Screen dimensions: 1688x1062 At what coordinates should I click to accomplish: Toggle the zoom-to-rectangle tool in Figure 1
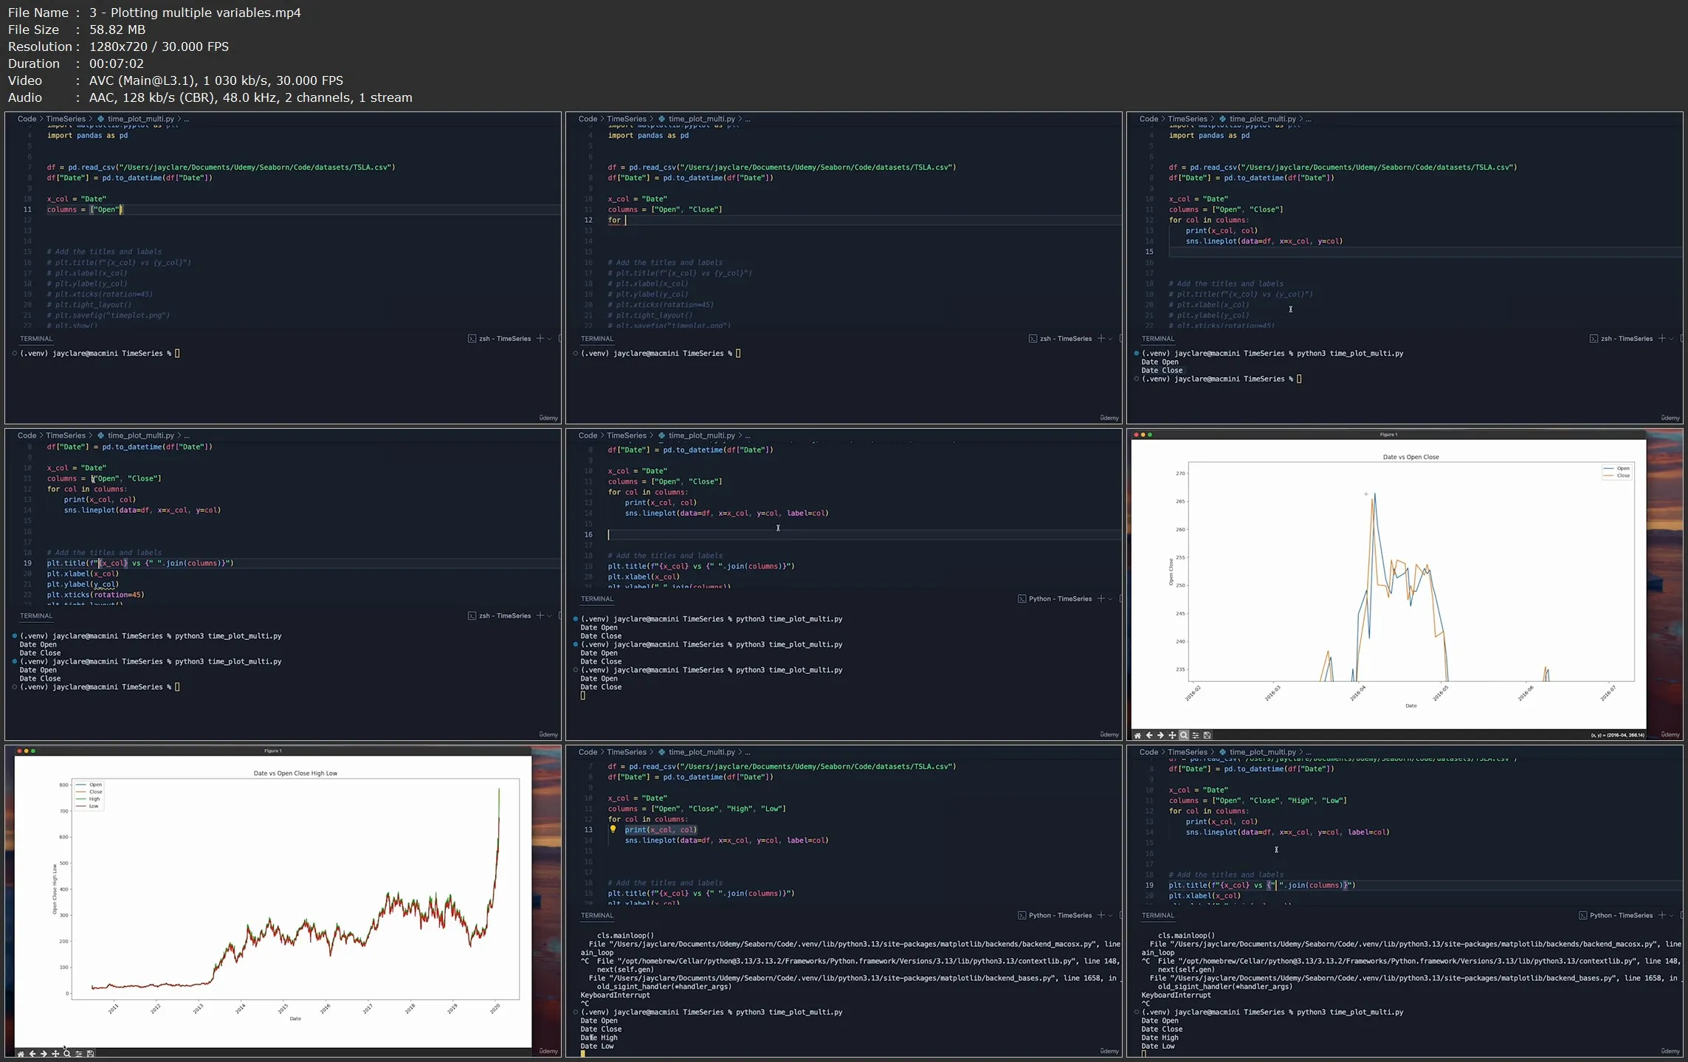(1183, 735)
